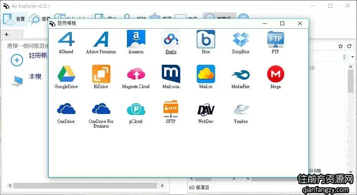Choose the WebDav server icon
This screenshot has width=357, height=195.
click(x=206, y=113)
